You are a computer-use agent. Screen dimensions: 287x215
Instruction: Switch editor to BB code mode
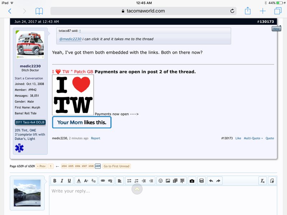(x=272, y=181)
